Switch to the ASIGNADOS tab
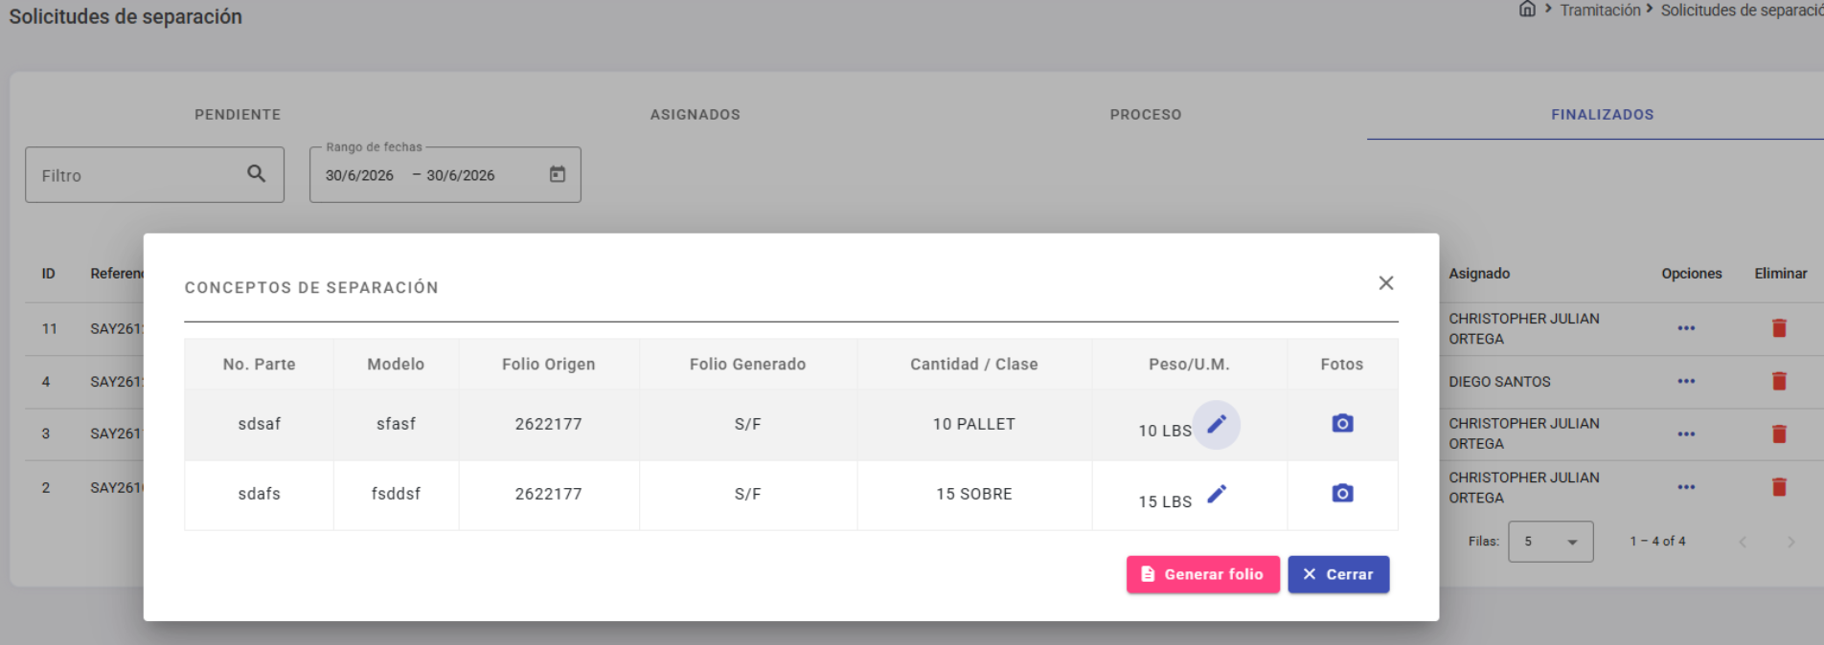1824x645 pixels. [695, 115]
